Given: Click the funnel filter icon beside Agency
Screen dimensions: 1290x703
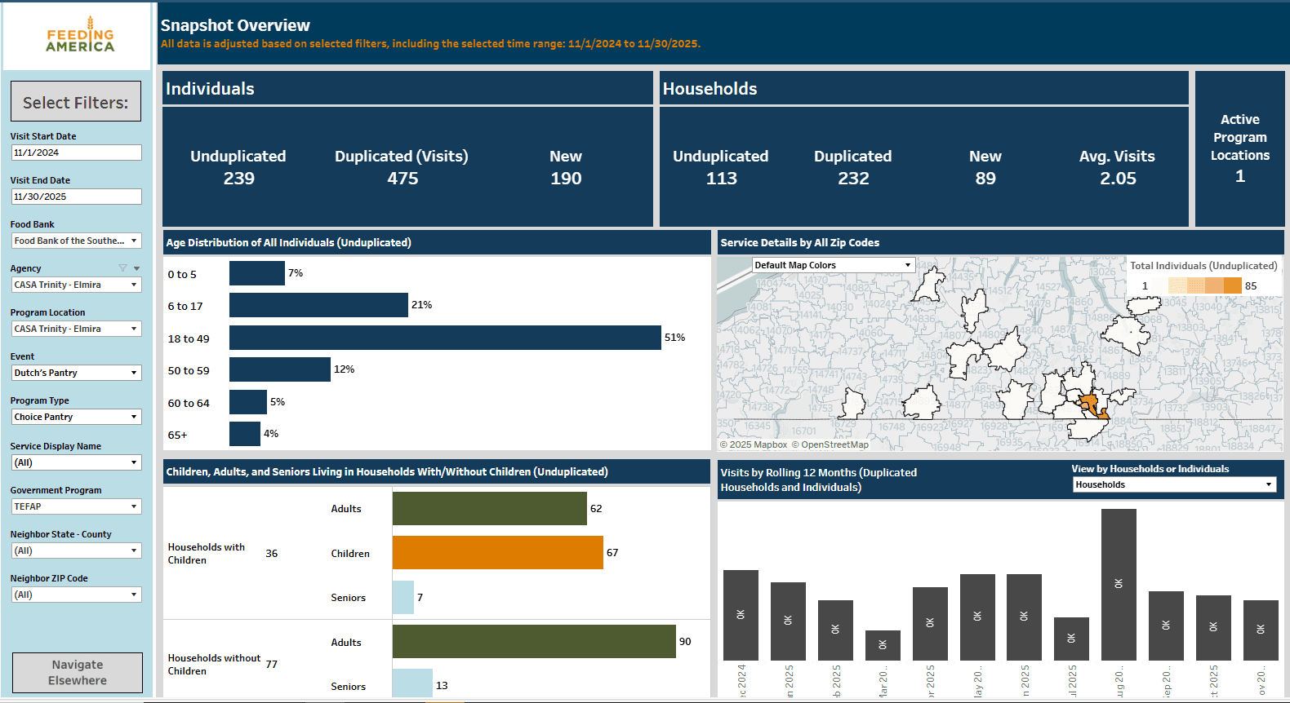Looking at the screenshot, I should point(122,268).
